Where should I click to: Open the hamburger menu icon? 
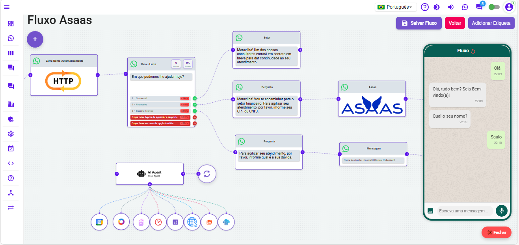point(7,7)
